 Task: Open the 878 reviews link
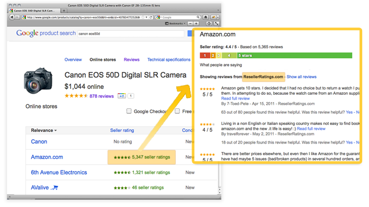[x=102, y=96]
